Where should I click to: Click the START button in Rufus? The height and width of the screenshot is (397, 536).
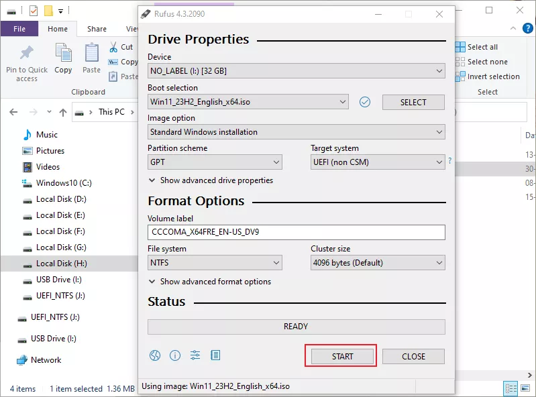pos(342,356)
